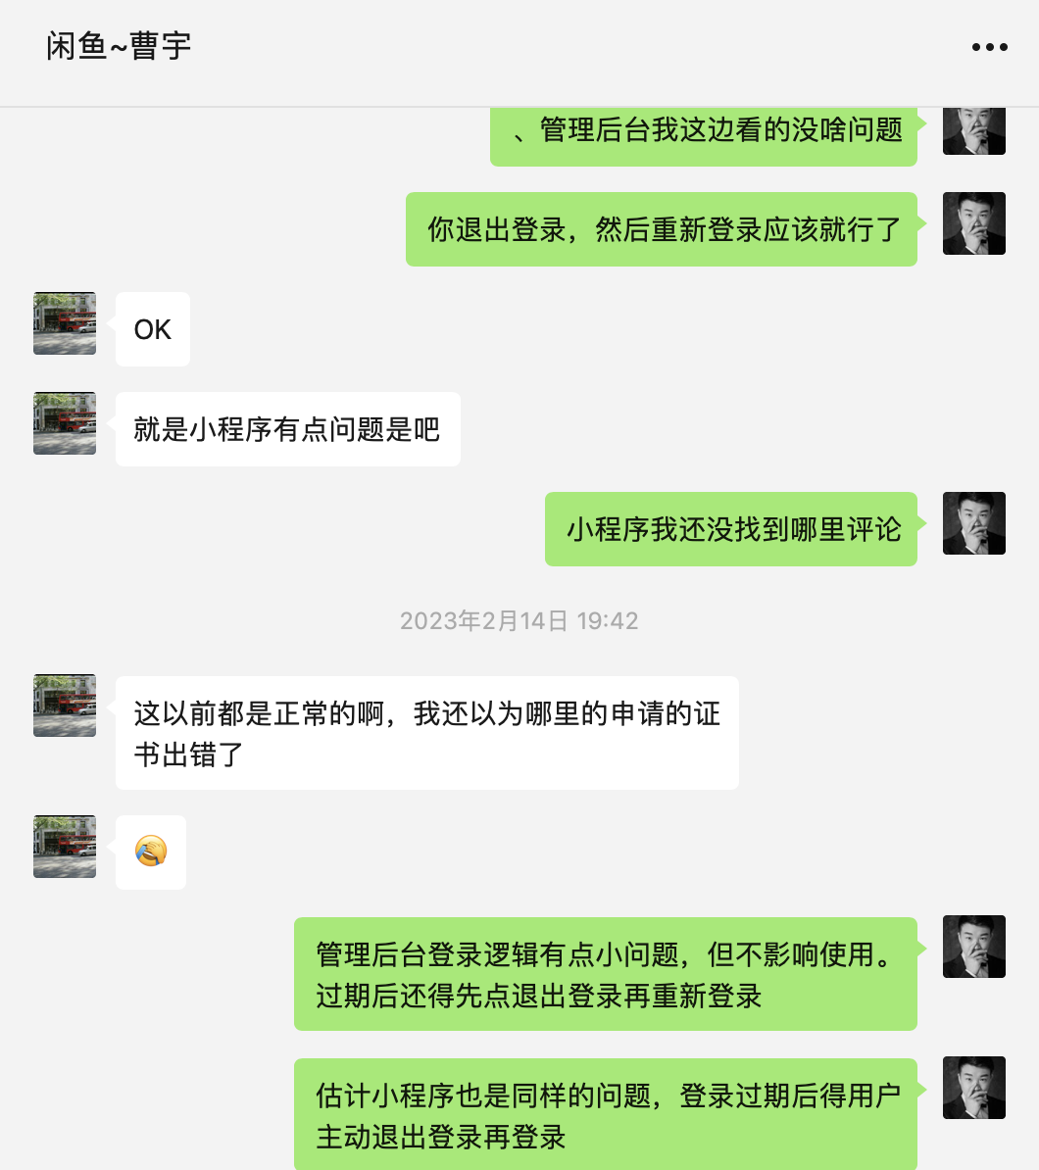Screen dimensions: 1039x1170
Task: Click the avatar beside 小程序我还没找到哪里评论
Action: (x=974, y=523)
